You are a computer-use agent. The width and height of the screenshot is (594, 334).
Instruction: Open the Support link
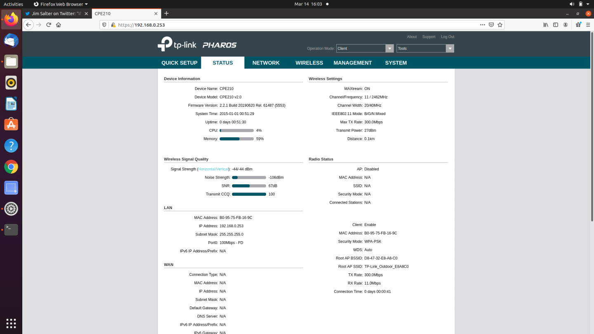click(429, 37)
